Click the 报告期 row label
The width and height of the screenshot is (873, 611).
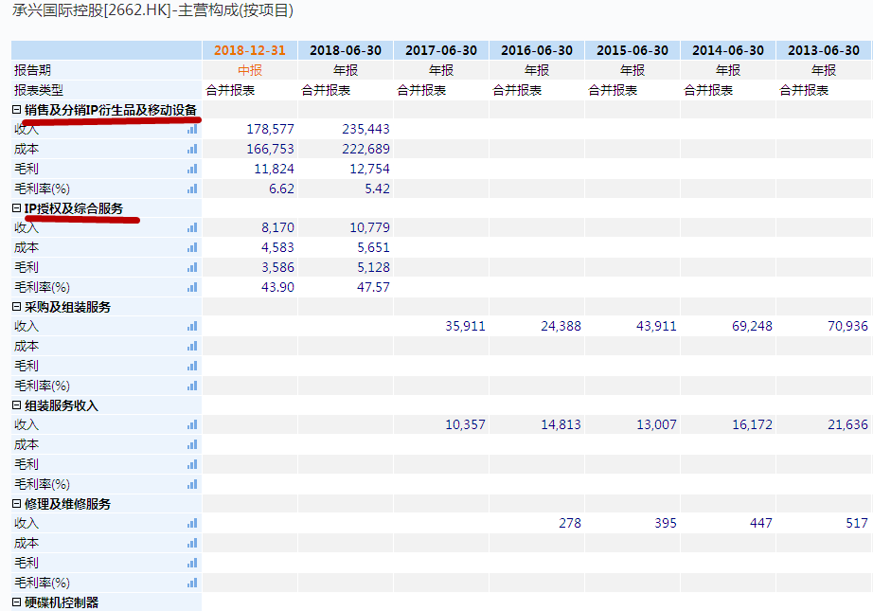32,71
